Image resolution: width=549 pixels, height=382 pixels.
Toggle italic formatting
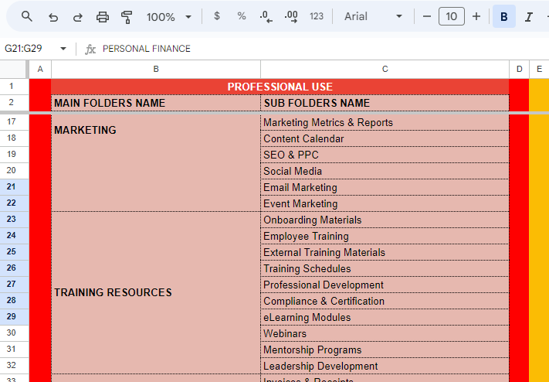pyautogui.click(x=529, y=17)
